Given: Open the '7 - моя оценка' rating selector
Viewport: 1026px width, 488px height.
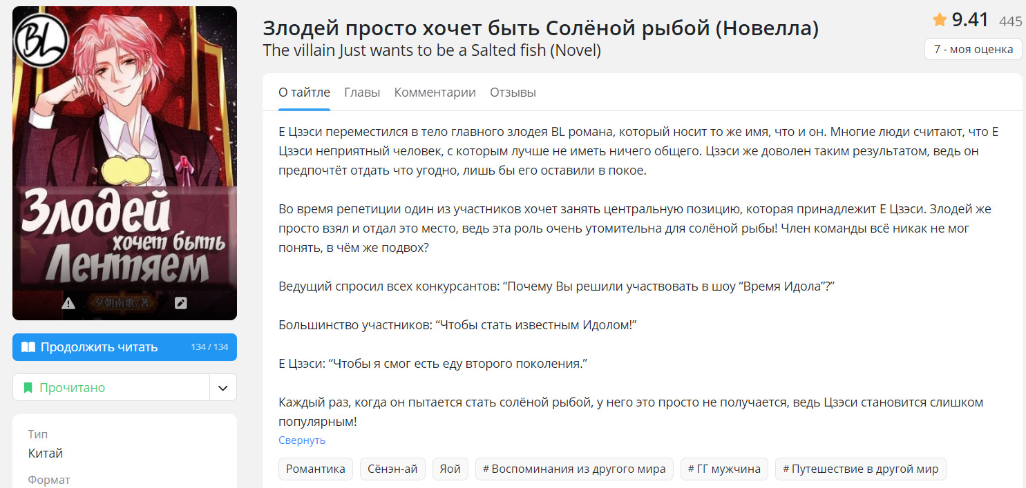Looking at the screenshot, I should click(x=973, y=49).
